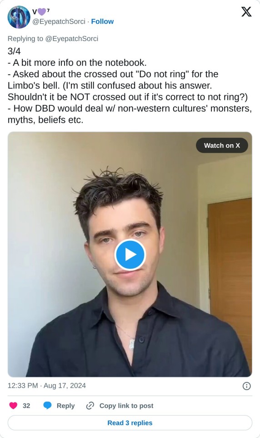Open the EyepatchSorci profile avatar
260x438 pixels.
[19, 17]
